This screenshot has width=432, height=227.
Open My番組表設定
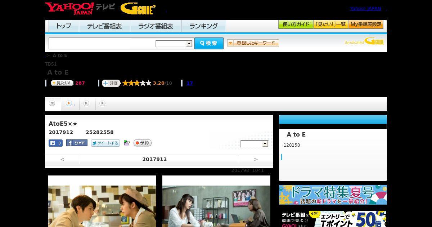(366, 25)
